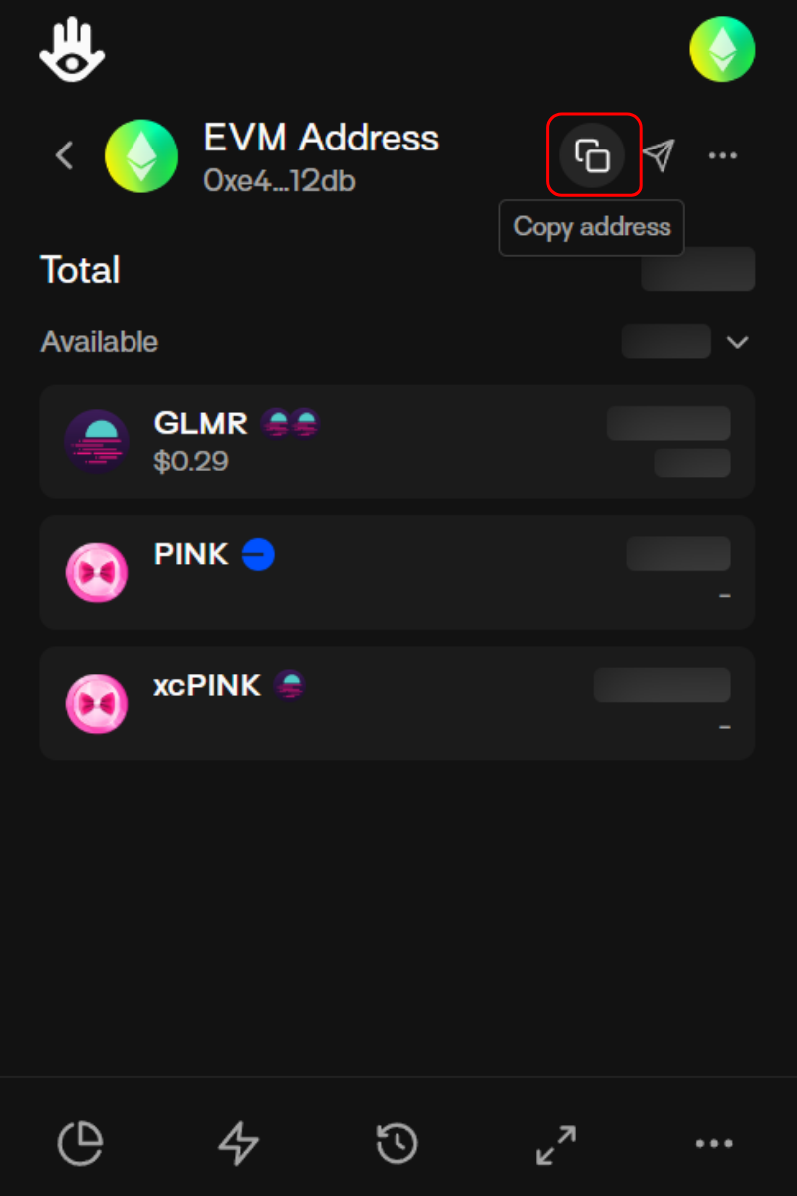Open transaction history clock icon
Image resolution: width=797 pixels, height=1196 pixels.
click(x=397, y=1143)
